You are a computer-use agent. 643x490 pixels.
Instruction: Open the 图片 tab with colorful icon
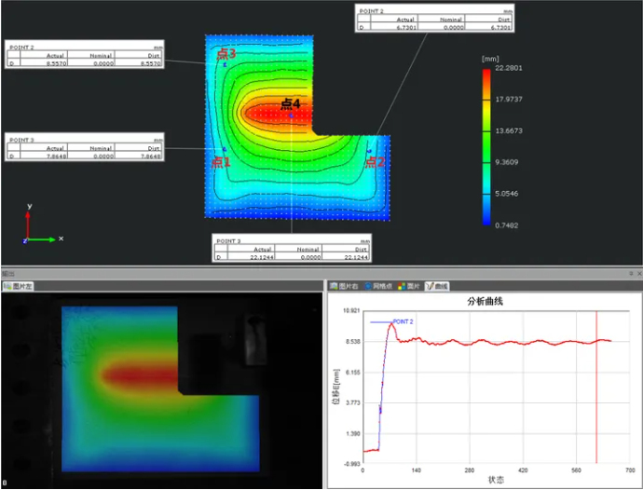[x=411, y=286]
